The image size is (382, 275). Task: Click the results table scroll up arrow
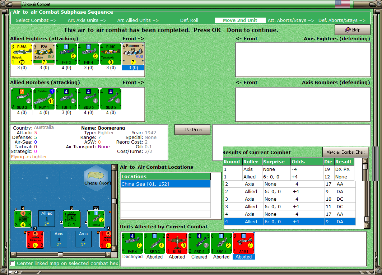(x=365, y=160)
